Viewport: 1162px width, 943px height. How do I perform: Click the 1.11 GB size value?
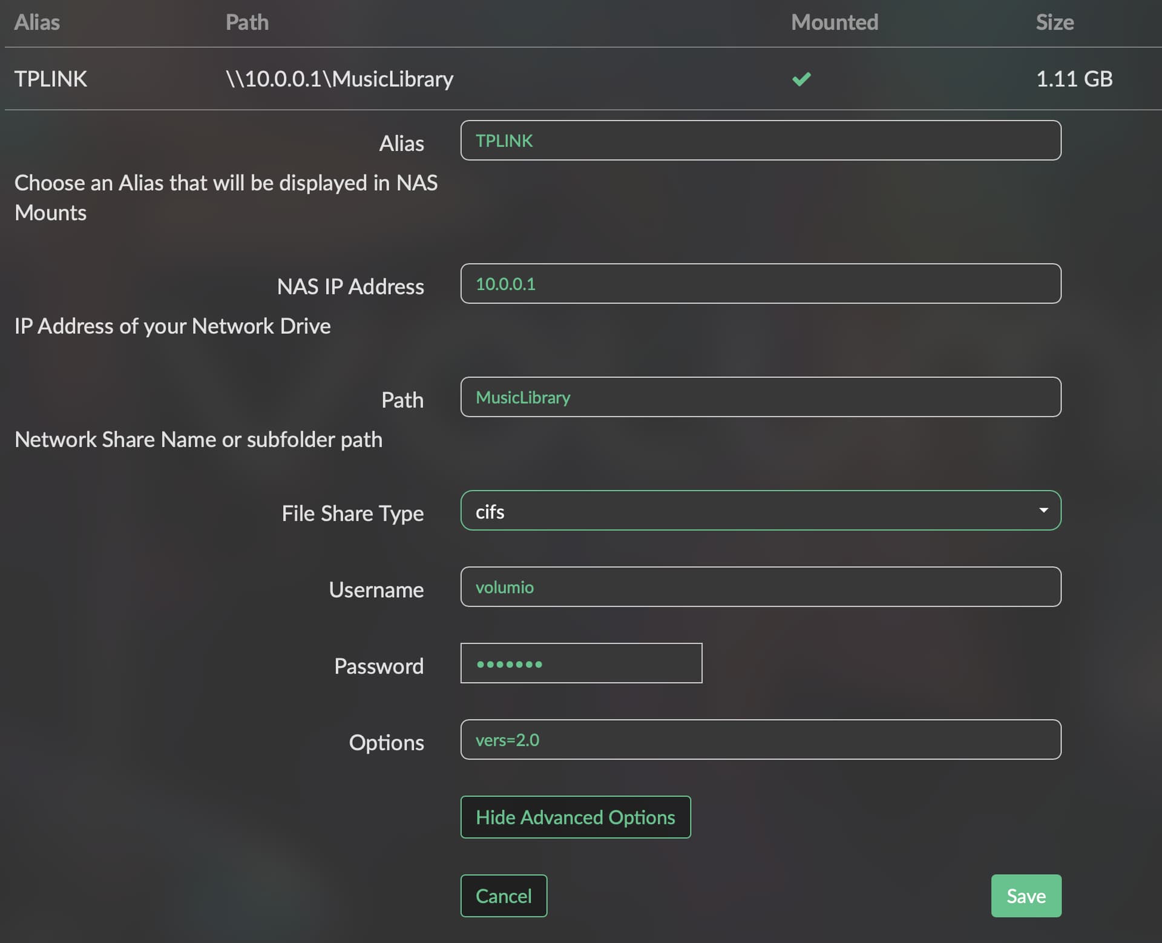pos(1074,79)
